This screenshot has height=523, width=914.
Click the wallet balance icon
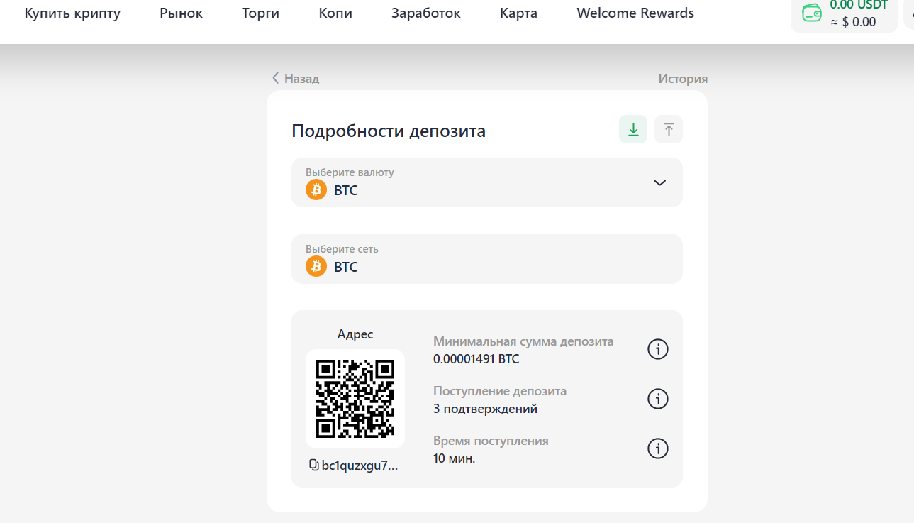click(x=812, y=13)
